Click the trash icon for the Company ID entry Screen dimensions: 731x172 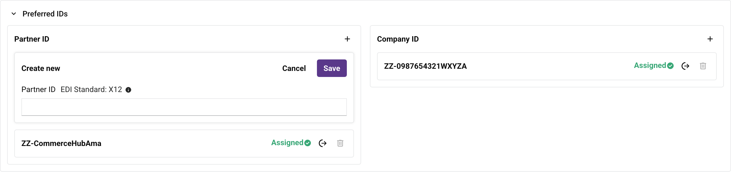tap(703, 66)
